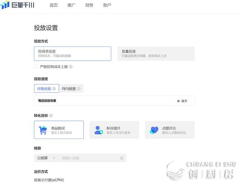Enable the 严格控制成本上限 checkbox
The image size is (240, 183).
coord(36,67)
